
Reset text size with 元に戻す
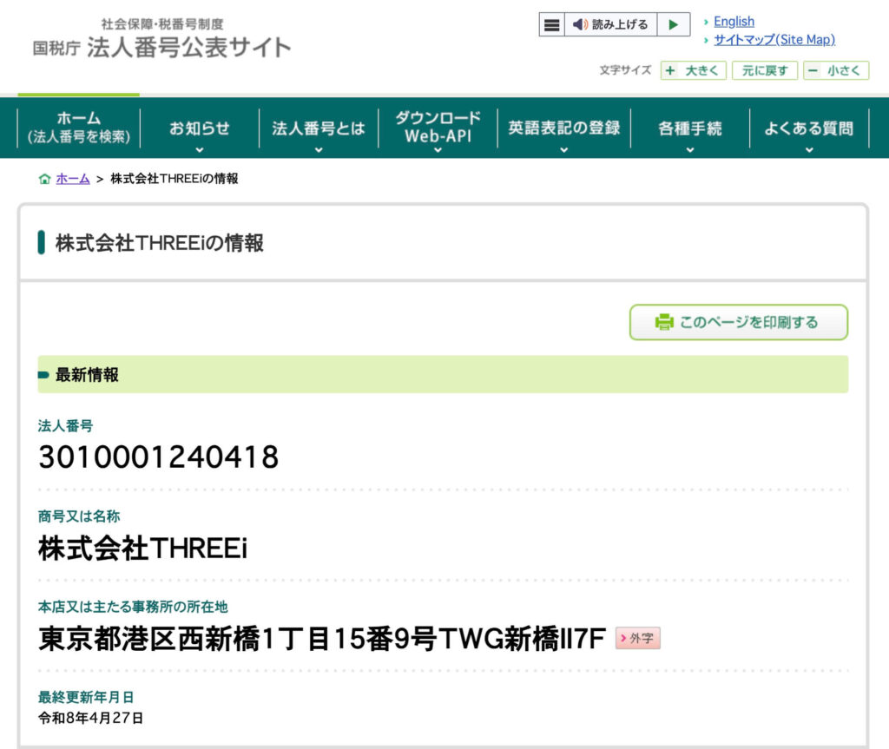765,70
